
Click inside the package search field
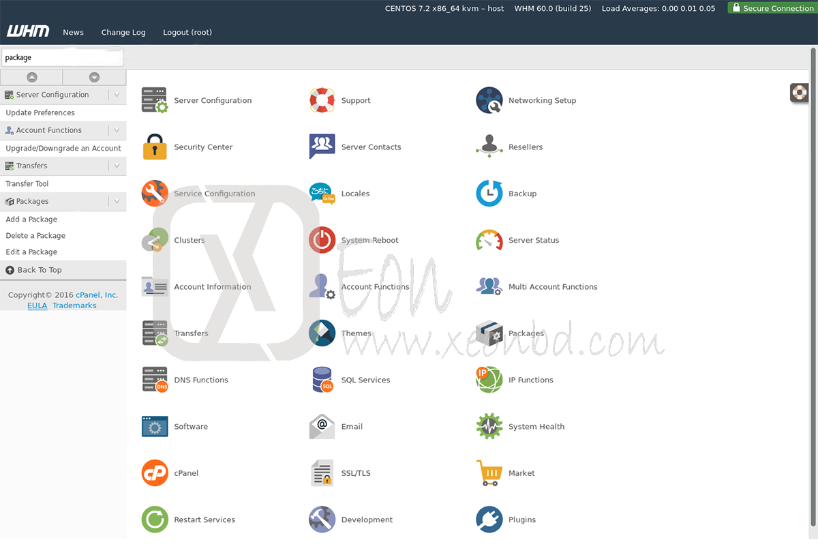[x=63, y=57]
